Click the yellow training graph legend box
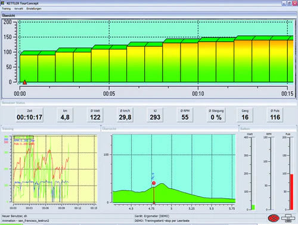The width and height of the screenshot is (298, 225). [x=24, y=137]
